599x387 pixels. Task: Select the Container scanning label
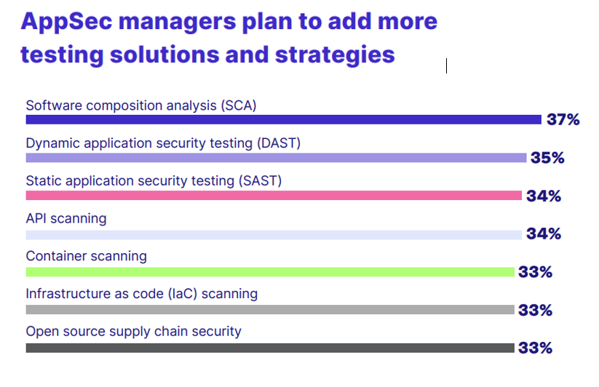coord(87,256)
